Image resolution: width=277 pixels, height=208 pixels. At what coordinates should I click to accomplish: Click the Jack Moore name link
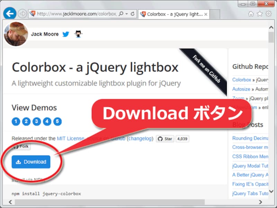pos(45,34)
